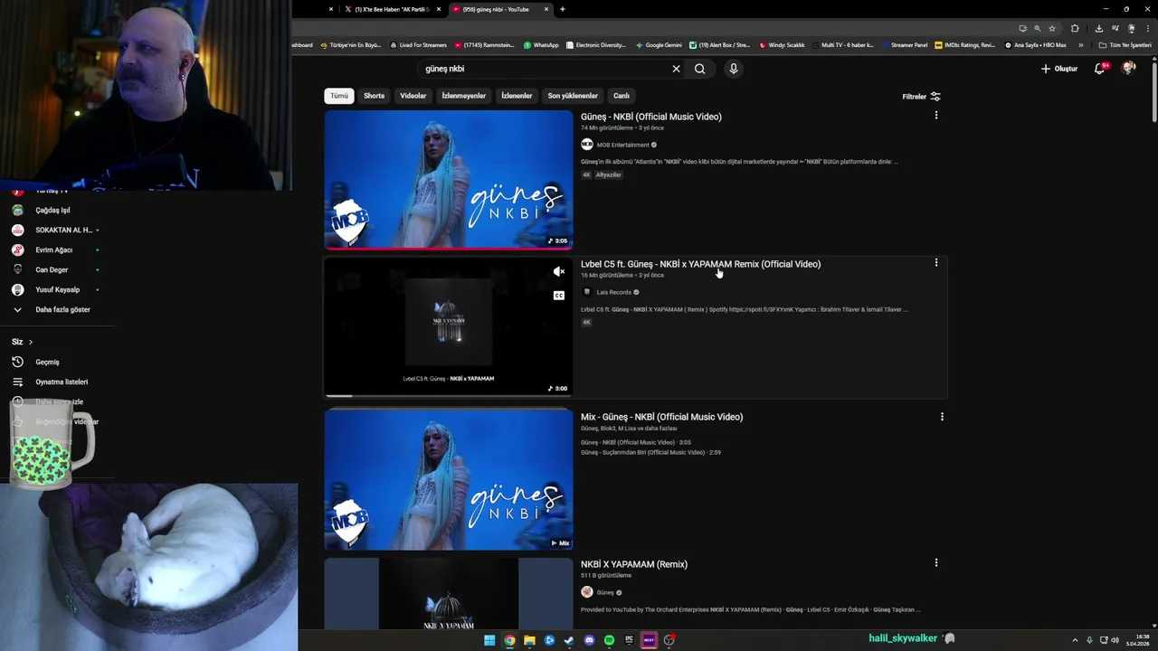Clear the search box with the X icon
Image resolution: width=1158 pixels, height=651 pixels.
(676, 69)
